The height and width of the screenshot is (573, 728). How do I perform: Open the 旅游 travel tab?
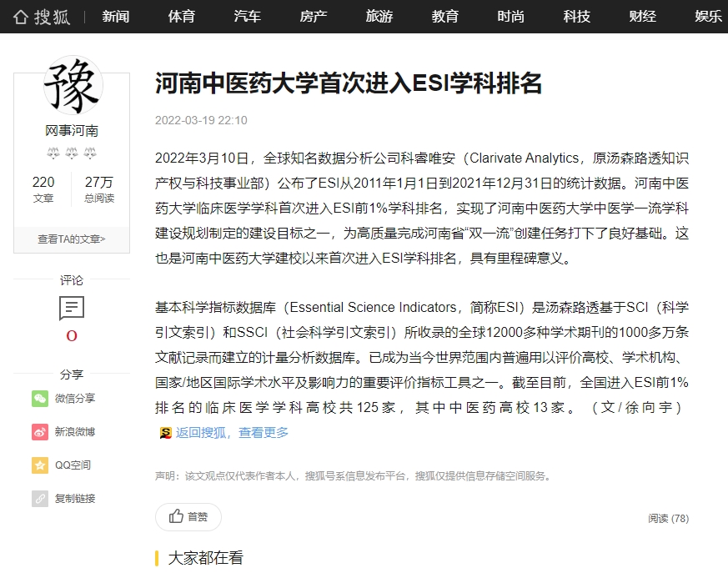pos(379,17)
